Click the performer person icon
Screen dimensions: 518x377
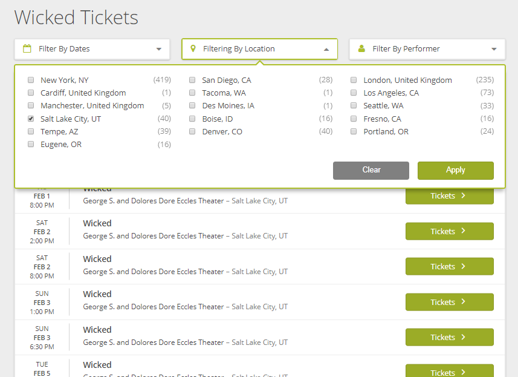(x=361, y=48)
